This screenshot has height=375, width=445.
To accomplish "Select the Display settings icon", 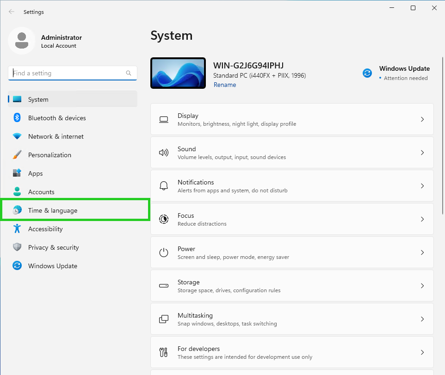I will pyautogui.click(x=164, y=119).
